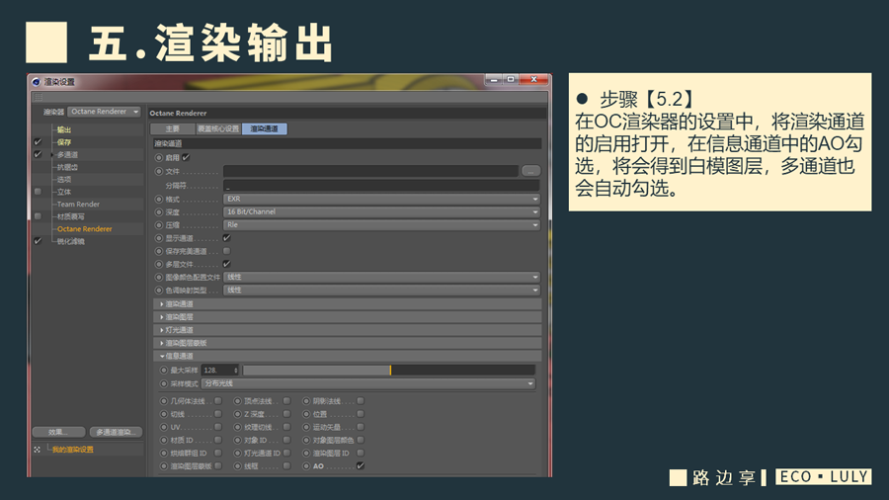Enable the 材质覆写 checkbox in left list

click(x=38, y=216)
